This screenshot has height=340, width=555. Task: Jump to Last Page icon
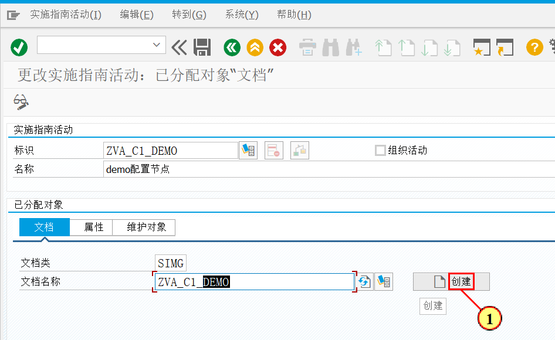pos(452,47)
